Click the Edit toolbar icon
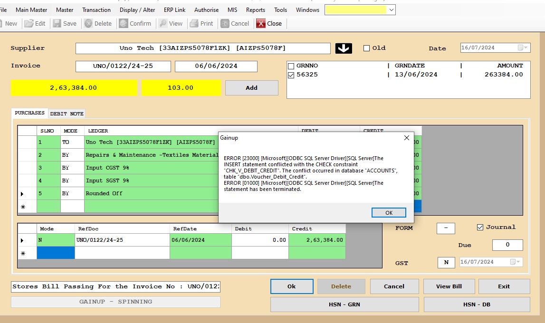This screenshot has width=545, height=323. (29, 23)
